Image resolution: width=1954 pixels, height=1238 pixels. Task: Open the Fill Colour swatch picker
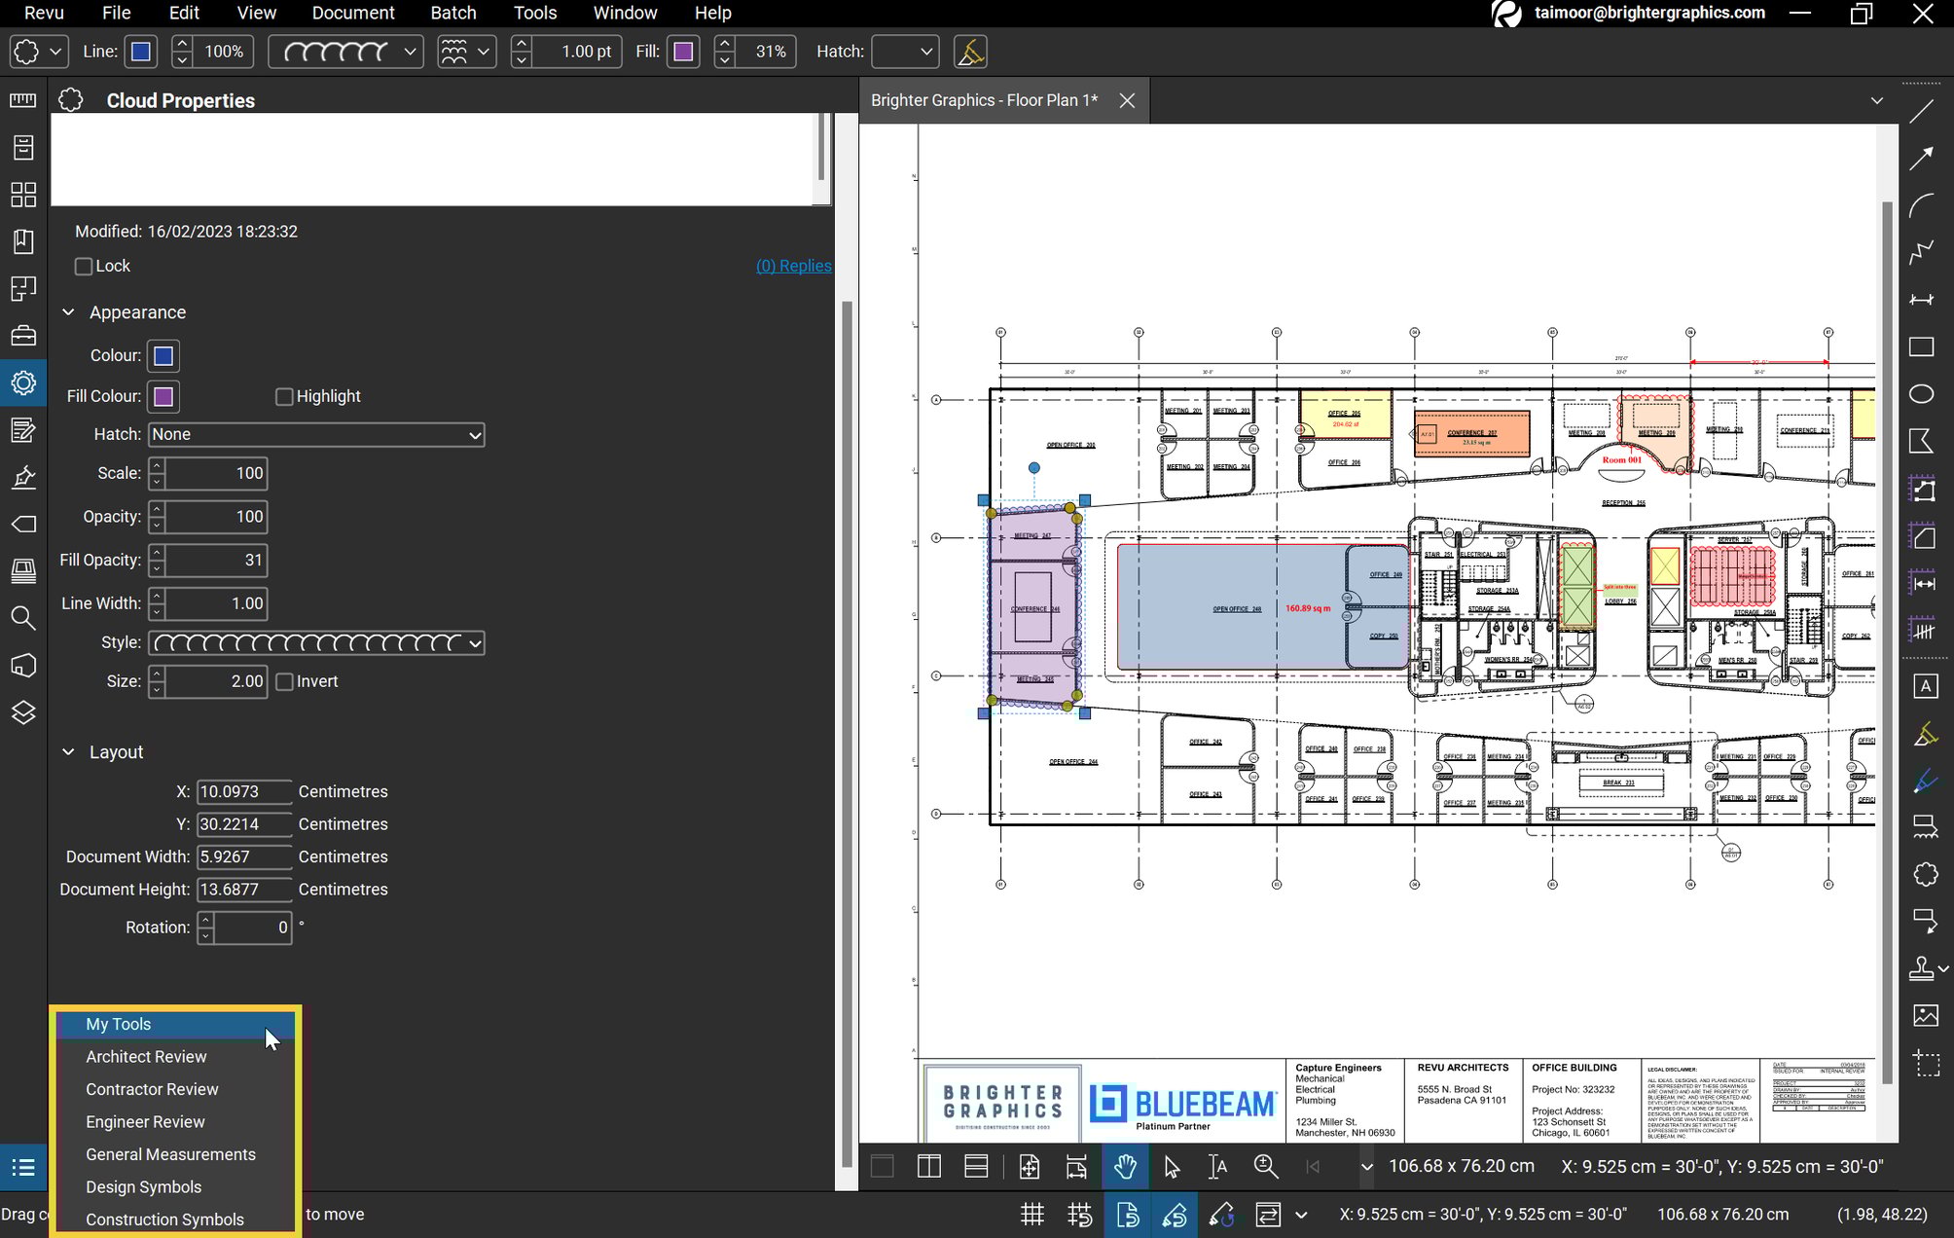click(163, 396)
